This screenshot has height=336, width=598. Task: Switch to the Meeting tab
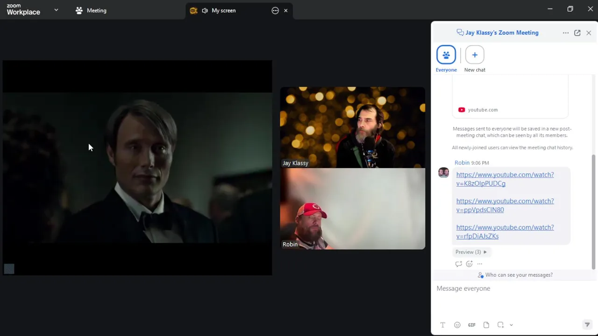(x=91, y=10)
